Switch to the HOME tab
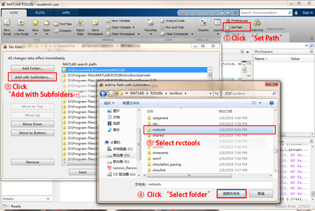315x211 pixels. 14,13
